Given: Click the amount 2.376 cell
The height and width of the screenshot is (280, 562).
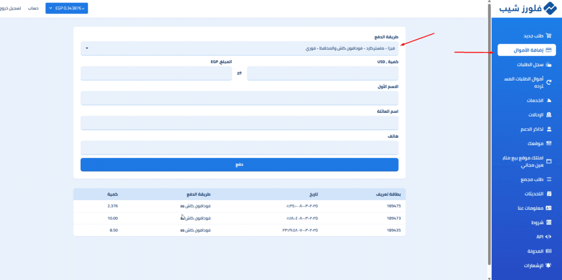Looking at the screenshot, I should tap(113, 206).
